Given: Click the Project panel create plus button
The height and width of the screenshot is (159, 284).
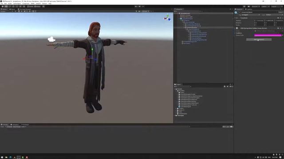Looking at the screenshot, I should pos(175,87).
